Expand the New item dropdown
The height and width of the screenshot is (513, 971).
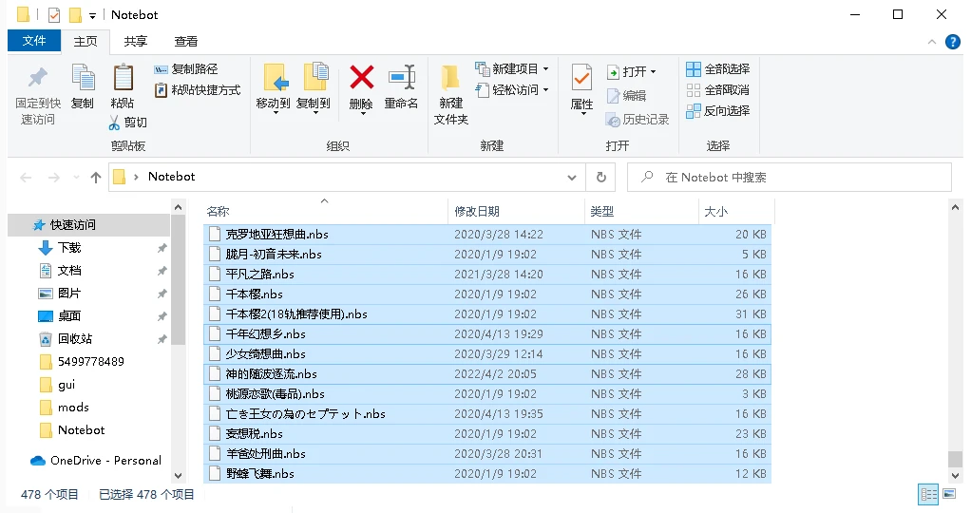(x=545, y=68)
